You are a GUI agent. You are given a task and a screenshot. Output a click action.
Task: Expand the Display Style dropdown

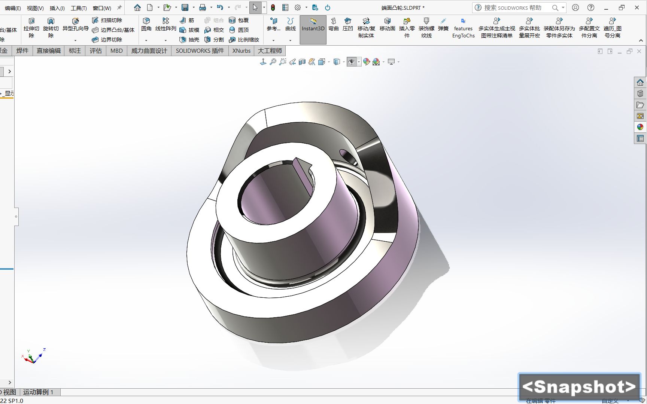pyautogui.click(x=344, y=62)
